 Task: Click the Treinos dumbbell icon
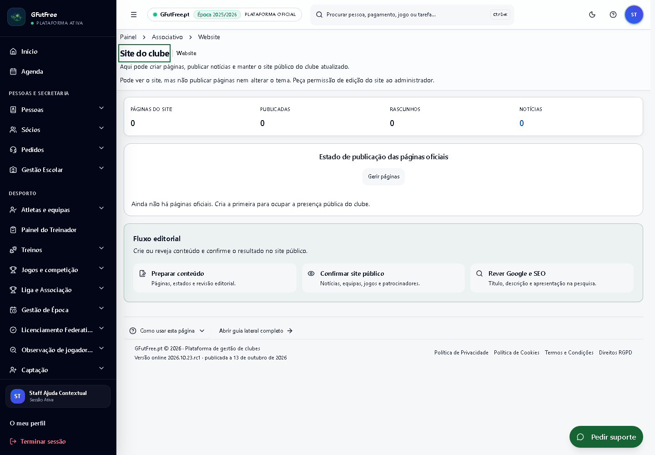pyautogui.click(x=13, y=250)
